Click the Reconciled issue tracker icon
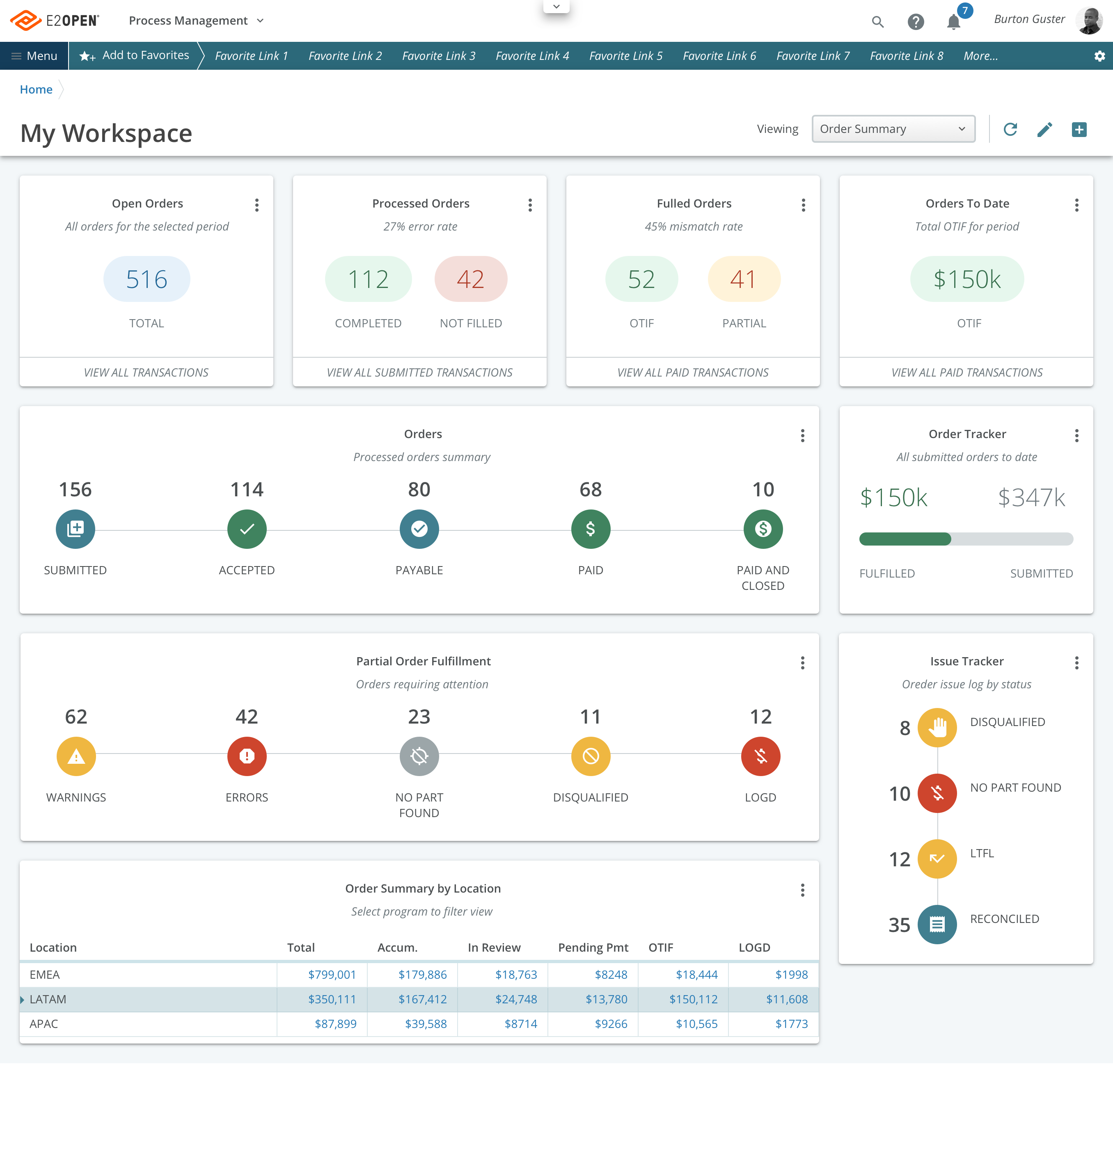The height and width of the screenshot is (1151, 1113). 937,925
